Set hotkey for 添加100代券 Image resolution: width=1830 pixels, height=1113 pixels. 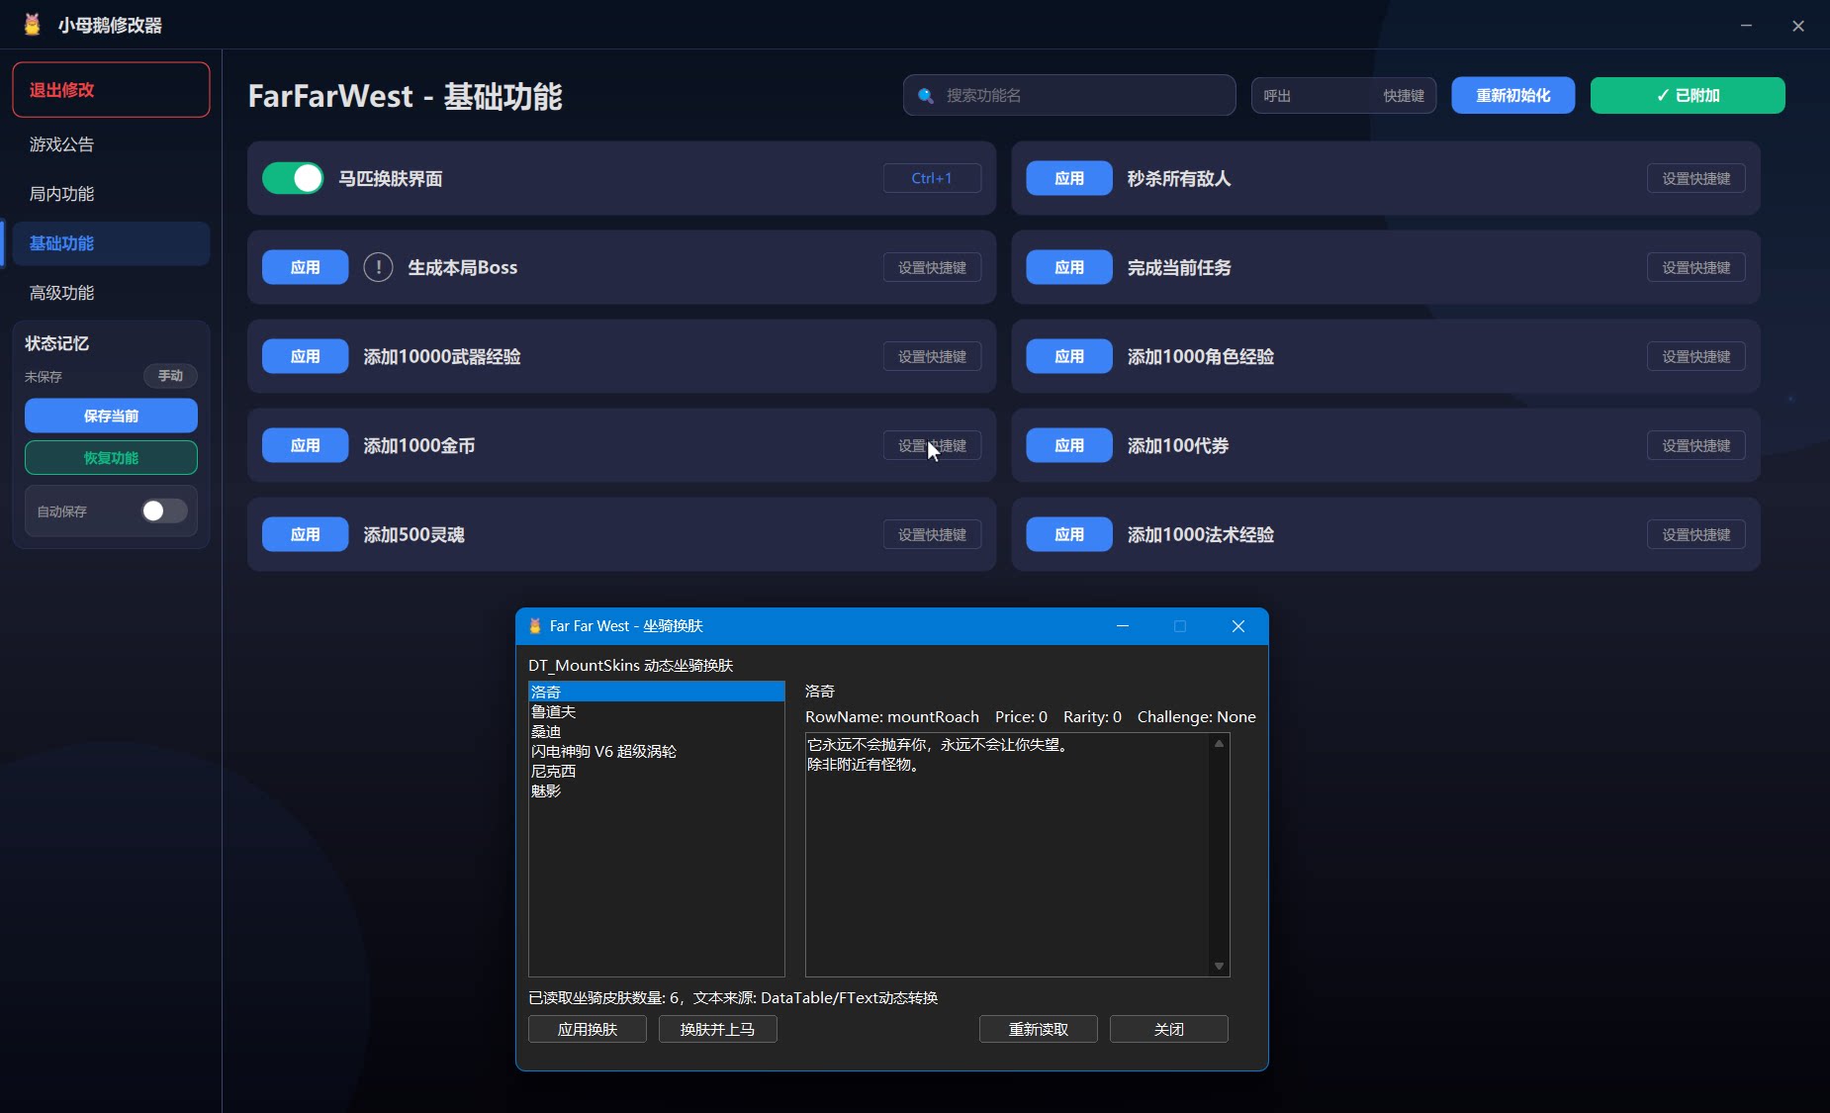click(1696, 445)
